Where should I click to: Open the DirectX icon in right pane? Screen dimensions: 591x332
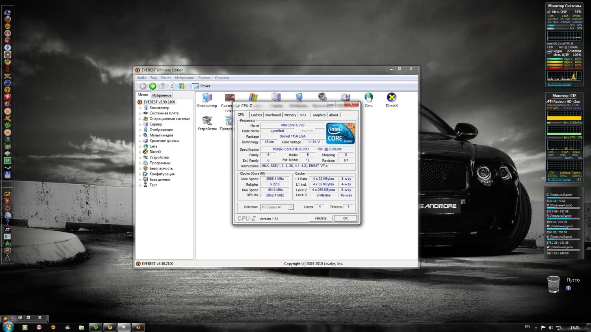392,100
